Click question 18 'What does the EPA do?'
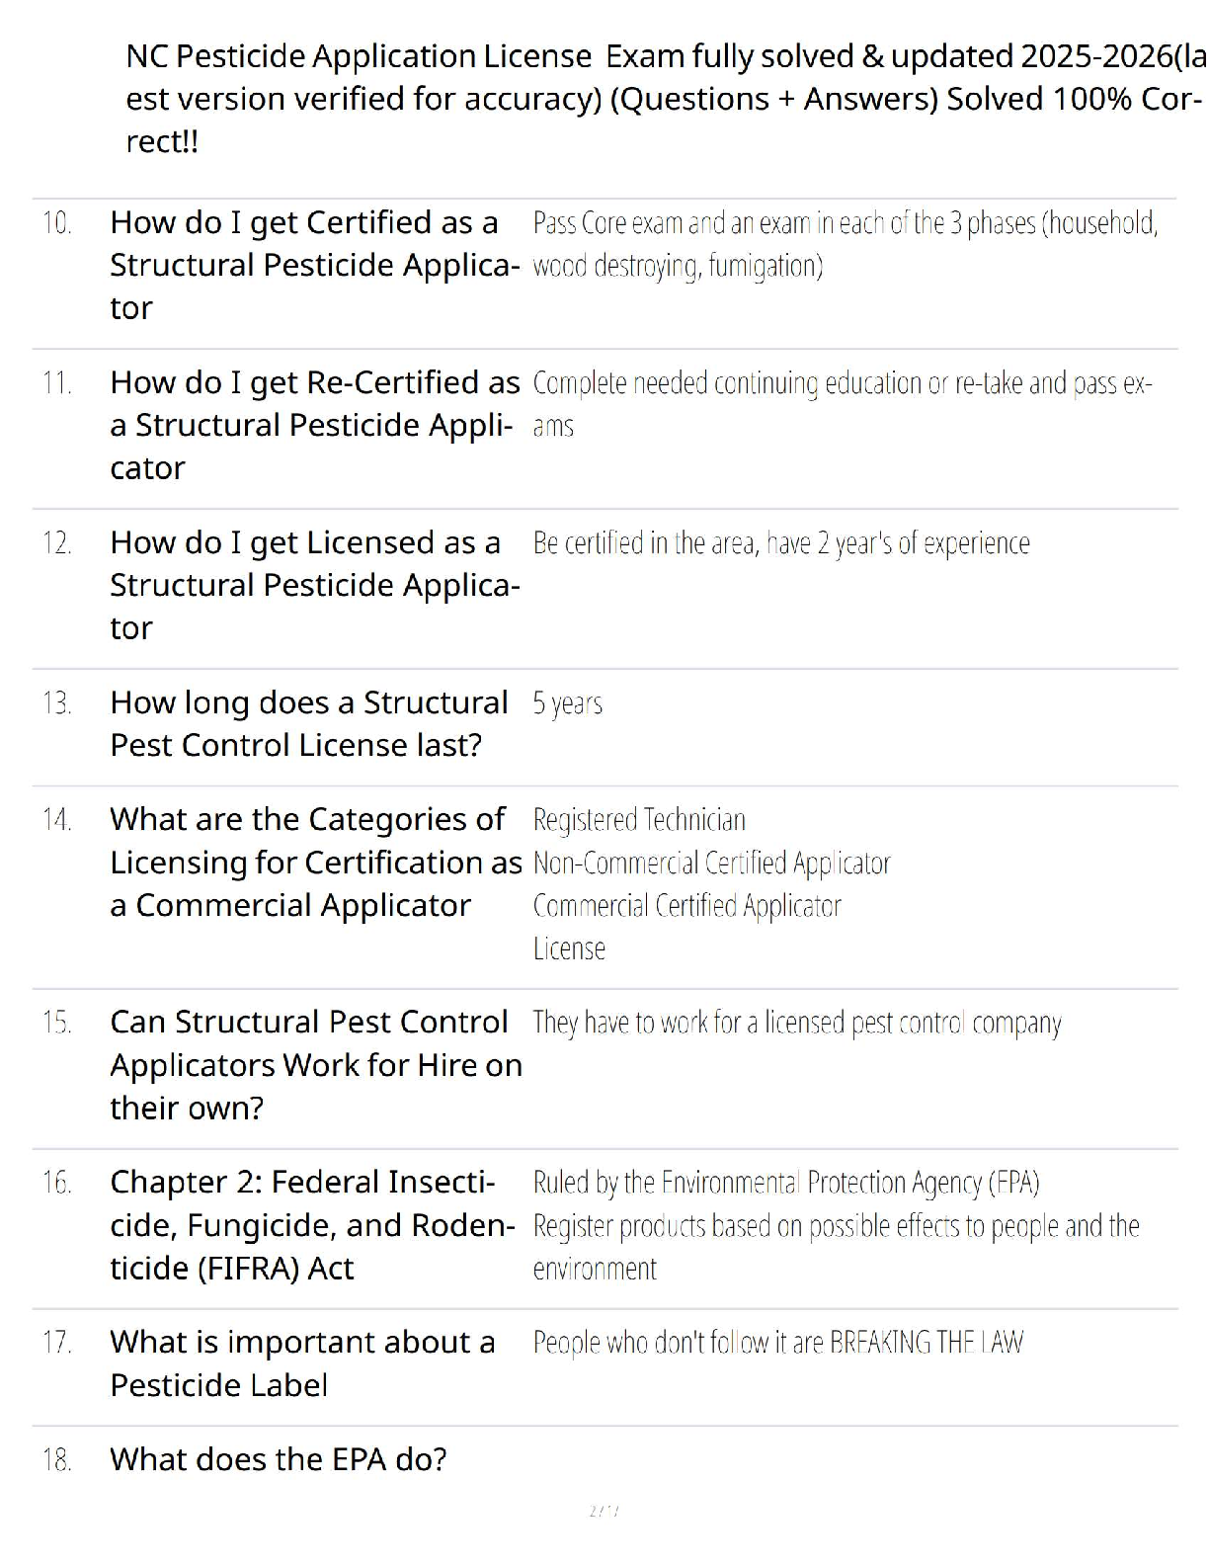Viewport: 1209px width, 1565px height. [278, 1459]
